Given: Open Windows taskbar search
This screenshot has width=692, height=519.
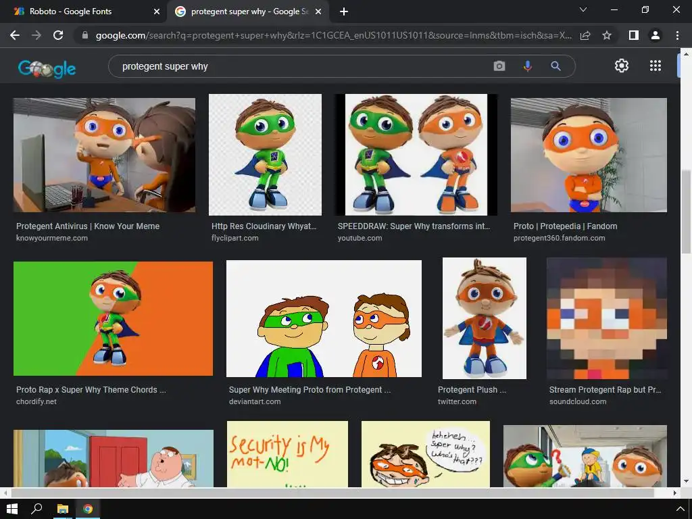Looking at the screenshot, I should click(36, 509).
